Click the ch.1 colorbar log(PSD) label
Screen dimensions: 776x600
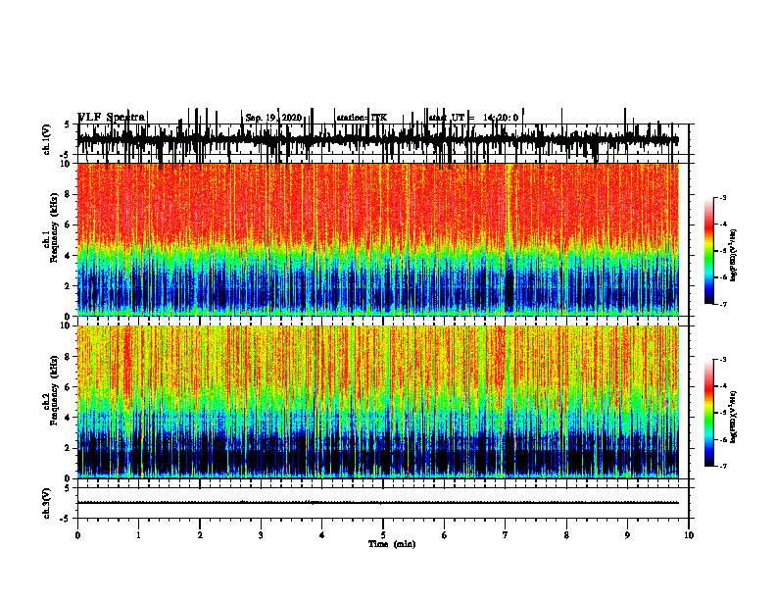(734, 255)
